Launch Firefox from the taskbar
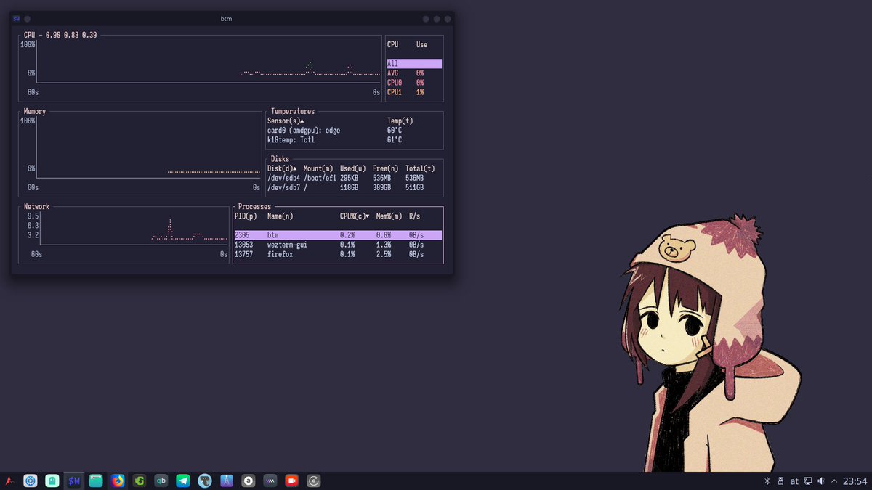Viewport: 872px width, 490px height. pyautogui.click(x=117, y=480)
